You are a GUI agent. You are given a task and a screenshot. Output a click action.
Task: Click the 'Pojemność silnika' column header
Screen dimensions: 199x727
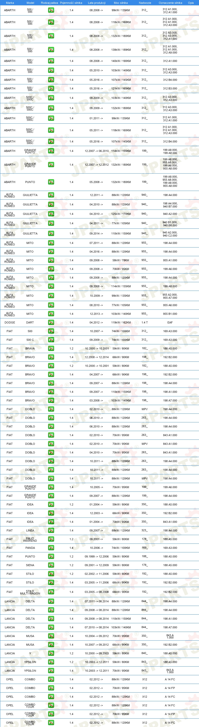click(71, 3)
